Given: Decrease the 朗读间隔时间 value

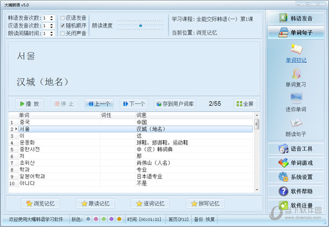Looking at the screenshot, I should pyautogui.click(x=51, y=35).
